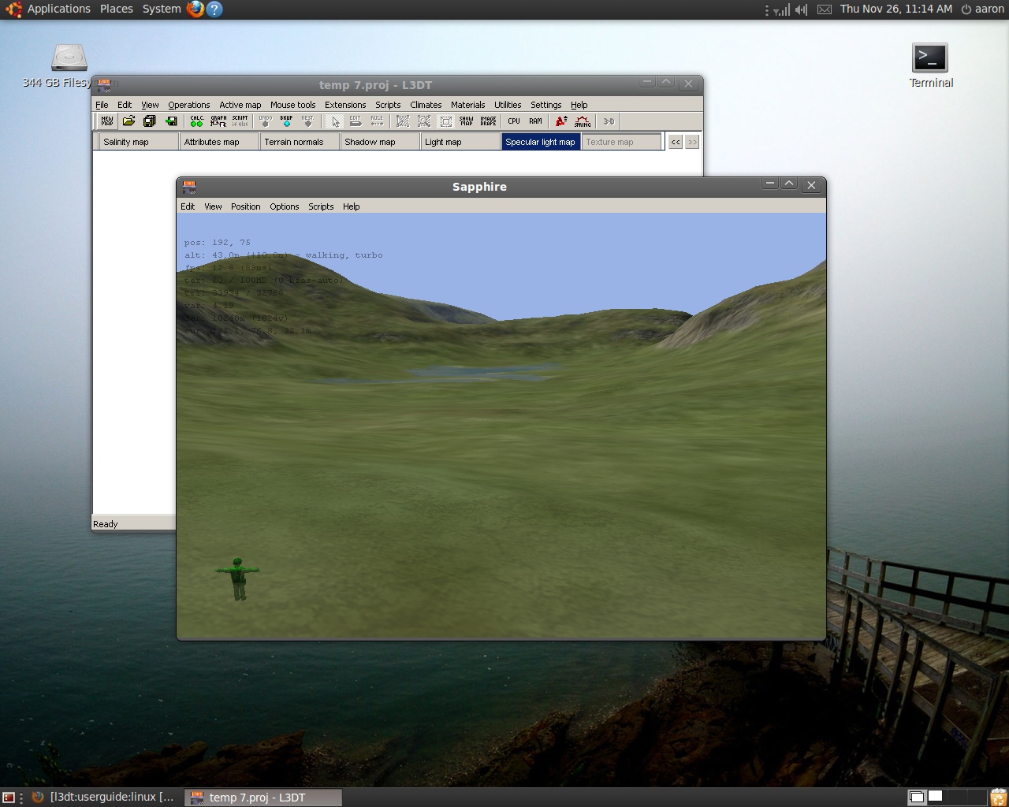Click the CALC calculation queue icon
This screenshot has height=807, width=1009.
point(196,121)
